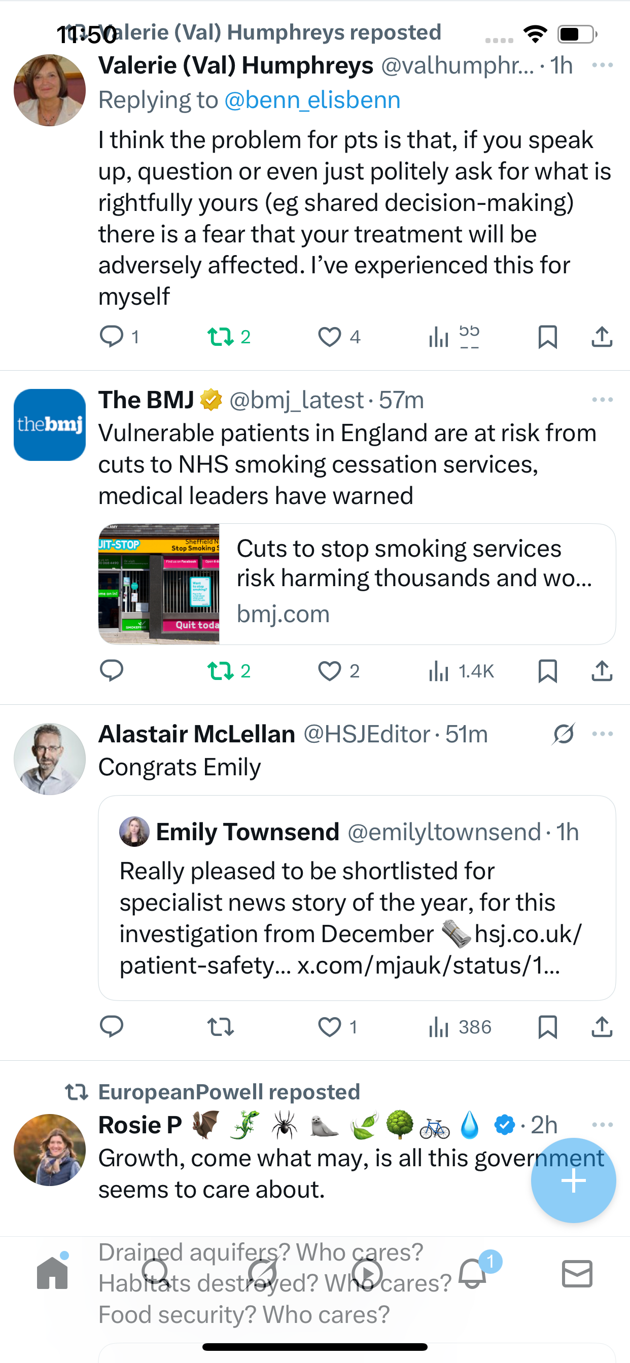Bookmark Alastair McLellan's Congrats Emily tweet
This screenshot has height=1363, width=630.
(547, 1027)
